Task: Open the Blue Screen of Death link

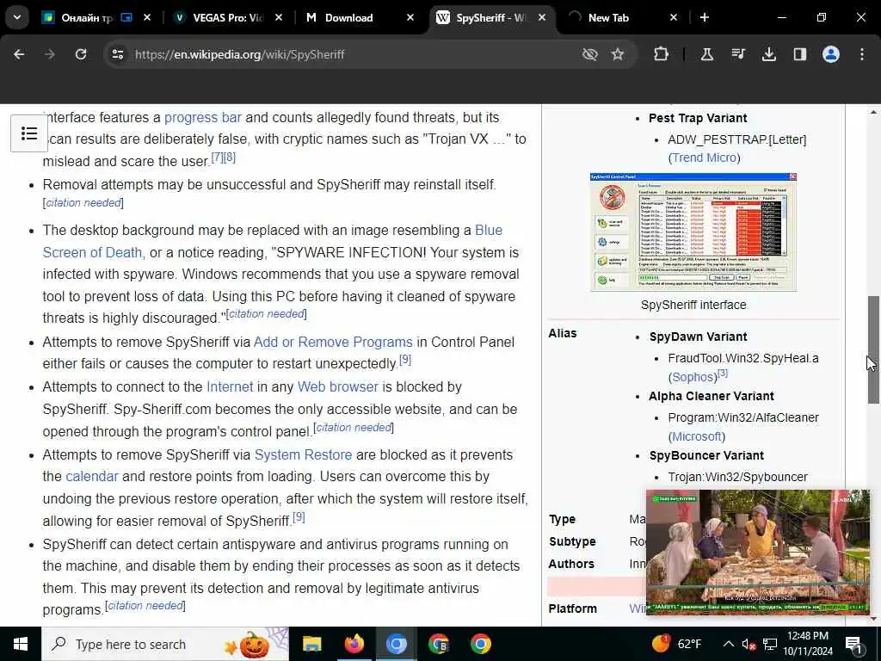Action: [93, 252]
